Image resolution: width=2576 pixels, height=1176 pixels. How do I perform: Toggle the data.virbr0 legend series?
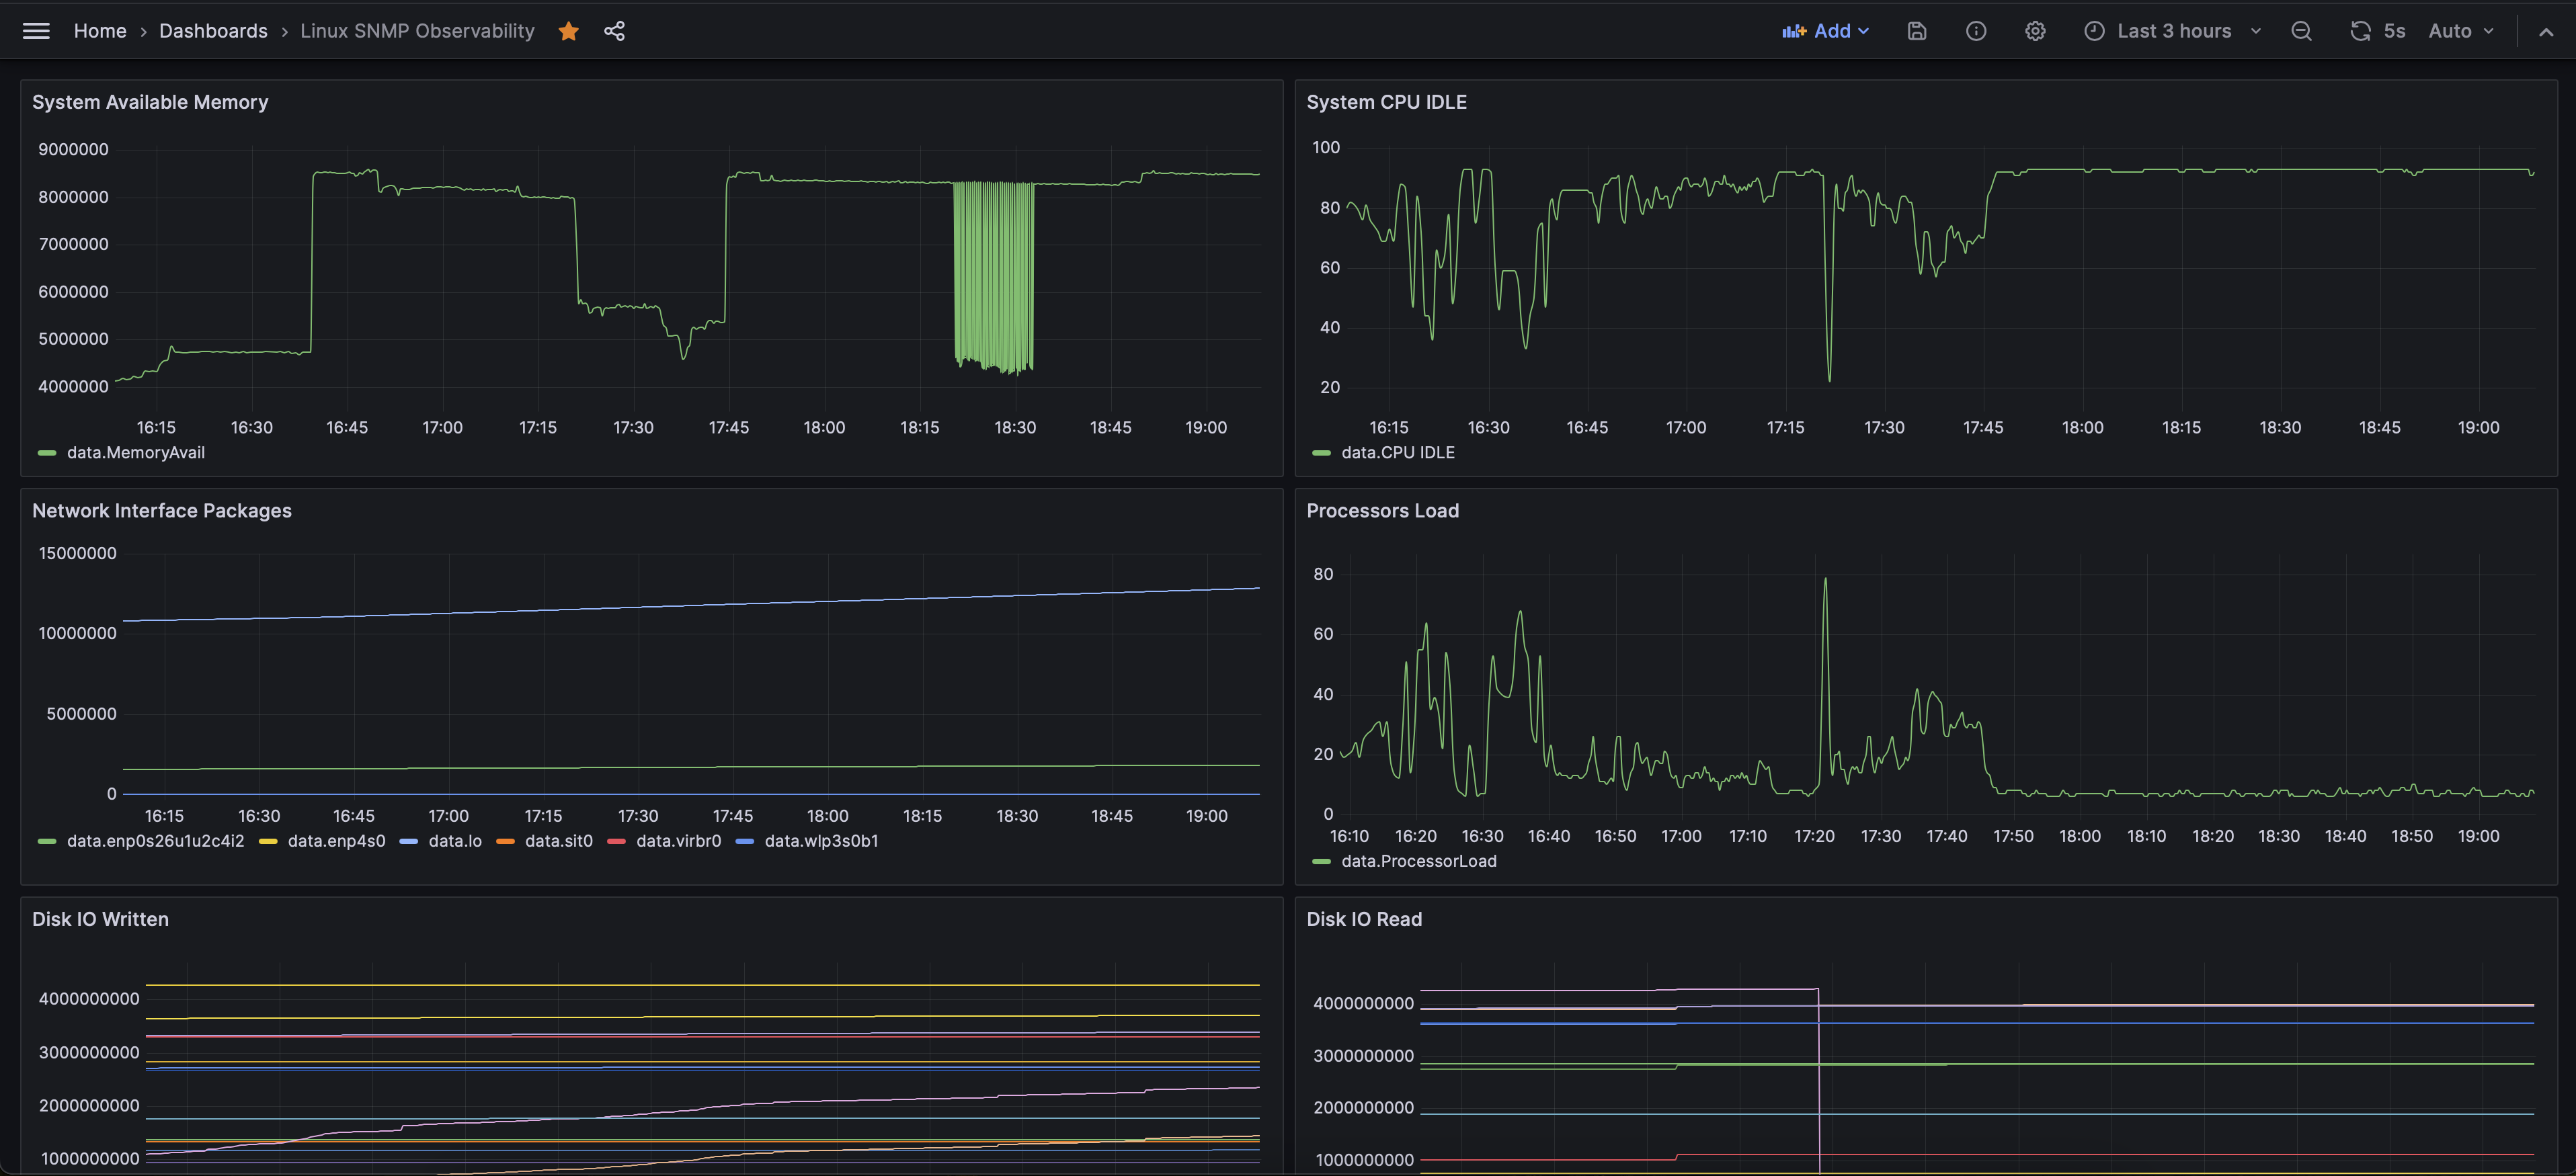point(678,841)
